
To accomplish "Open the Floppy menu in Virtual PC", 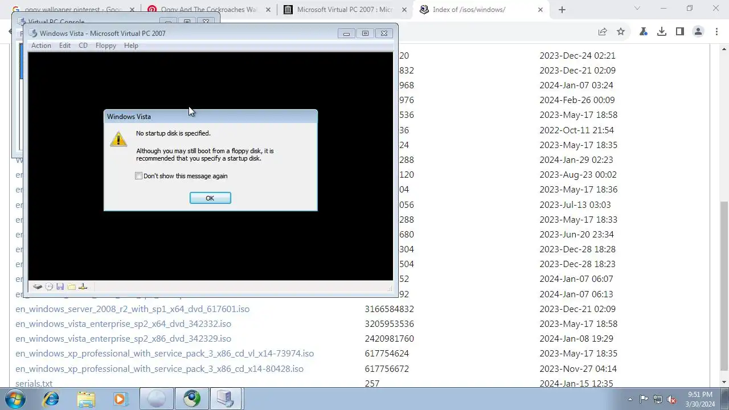I will pyautogui.click(x=106, y=46).
